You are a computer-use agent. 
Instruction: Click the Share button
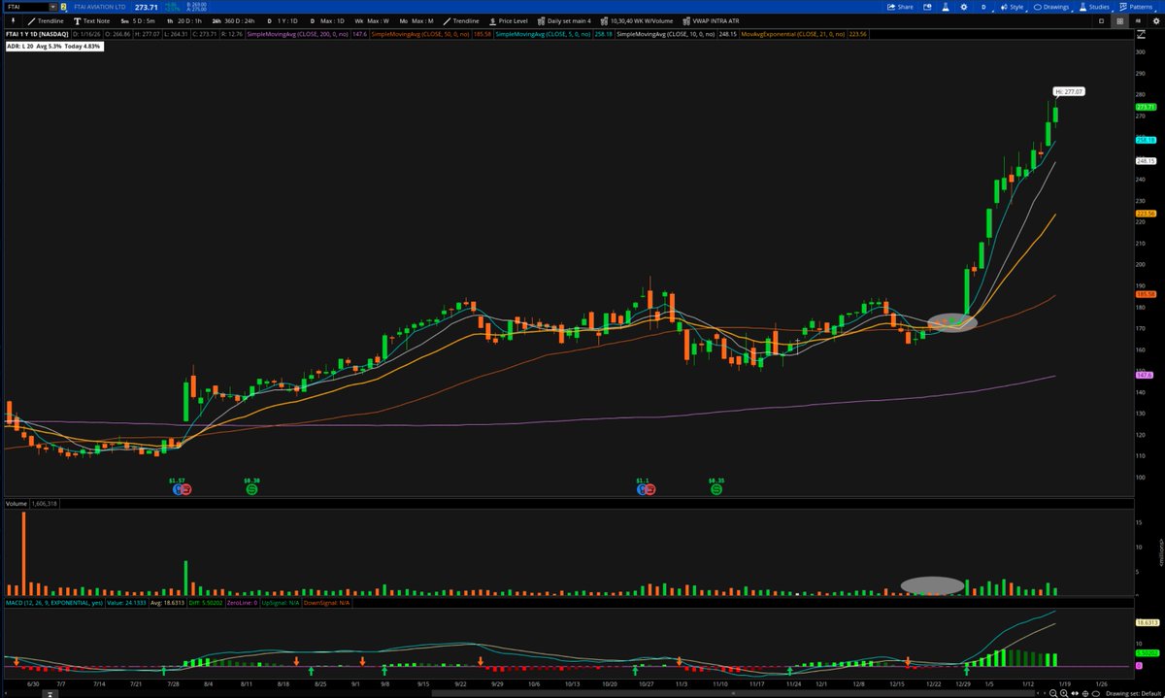coord(900,7)
